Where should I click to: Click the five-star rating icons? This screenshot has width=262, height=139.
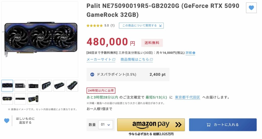pos(95,26)
